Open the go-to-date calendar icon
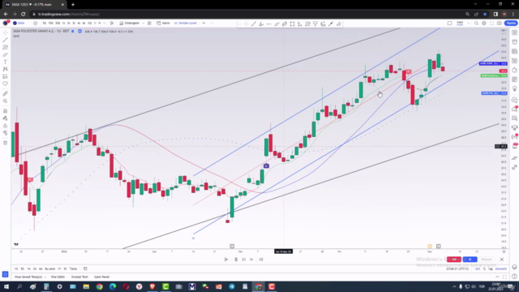 click(x=85, y=268)
